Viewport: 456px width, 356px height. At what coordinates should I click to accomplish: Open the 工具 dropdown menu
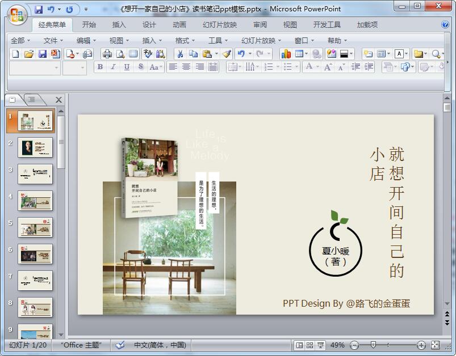pyautogui.click(x=218, y=41)
